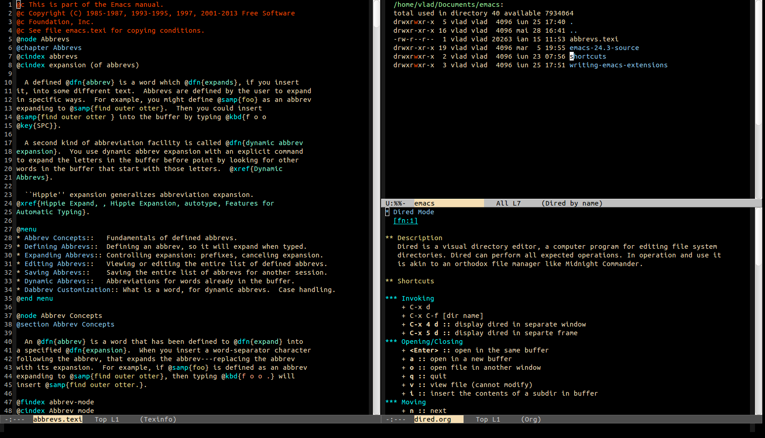The width and height of the screenshot is (765, 438).
Task: Click abbrevs.texi buffer name in mode line
Action: click(58, 419)
